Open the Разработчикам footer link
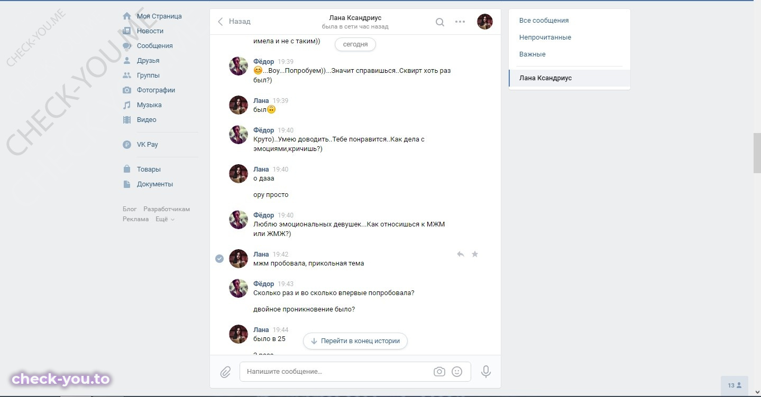 167,209
